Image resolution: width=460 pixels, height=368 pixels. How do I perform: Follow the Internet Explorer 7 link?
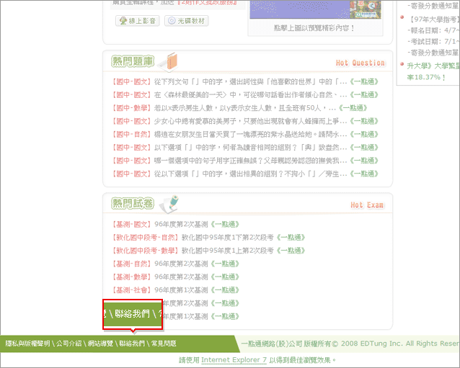234,359
